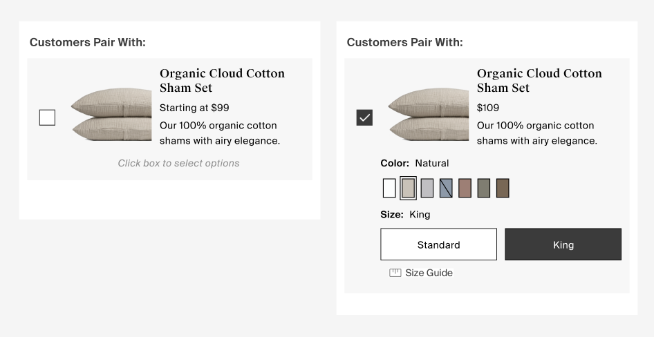Screen dimensions: 654x337
Task: Click the ruler icon beside Size Guide
Action: point(395,273)
